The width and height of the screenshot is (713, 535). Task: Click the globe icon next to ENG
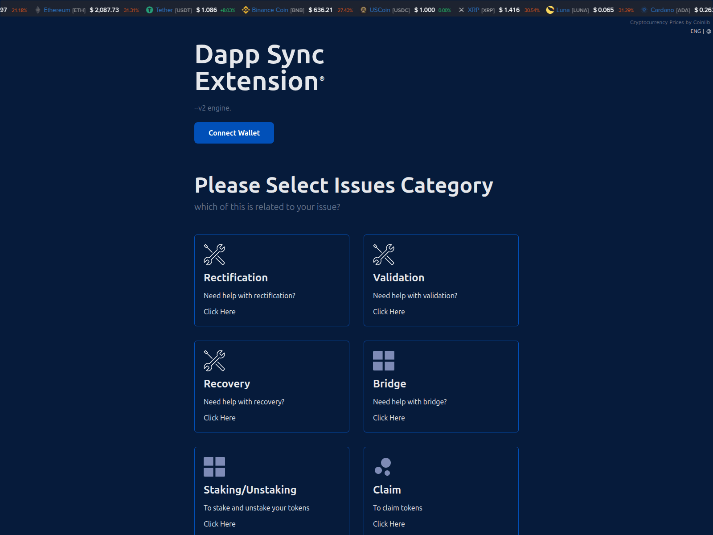(708, 31)
